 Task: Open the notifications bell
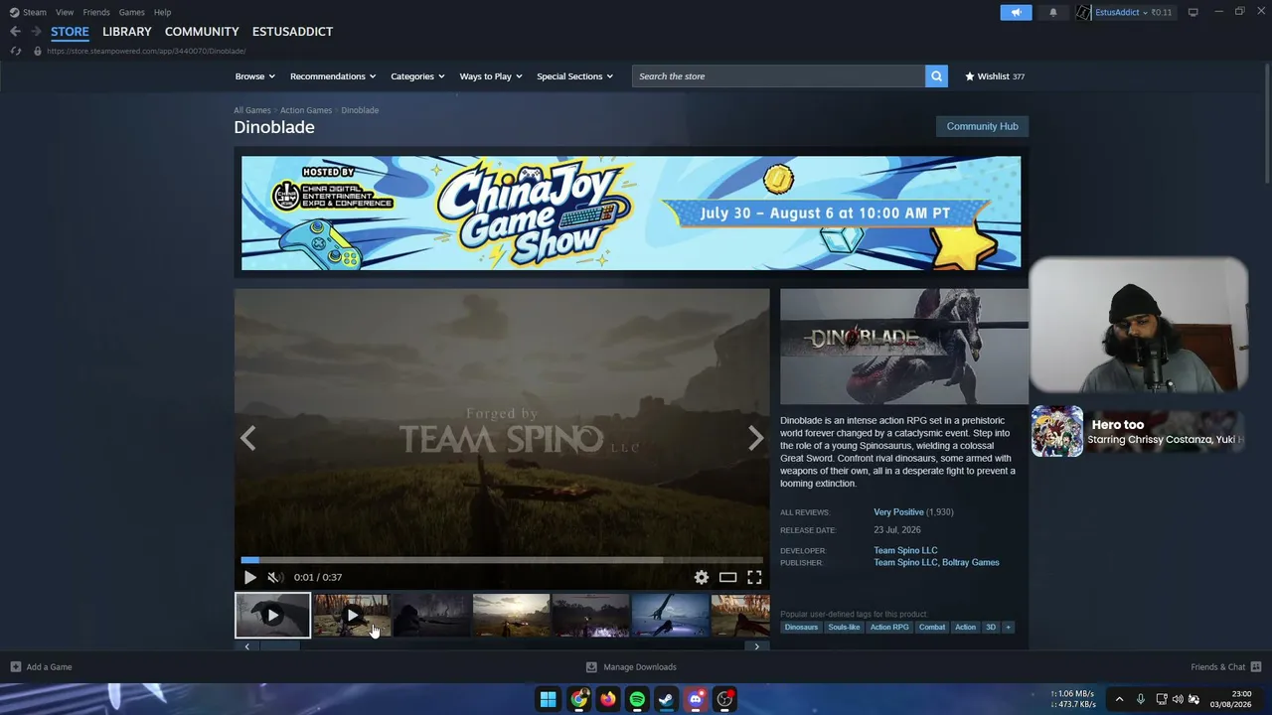click(x=1053, y=12)
